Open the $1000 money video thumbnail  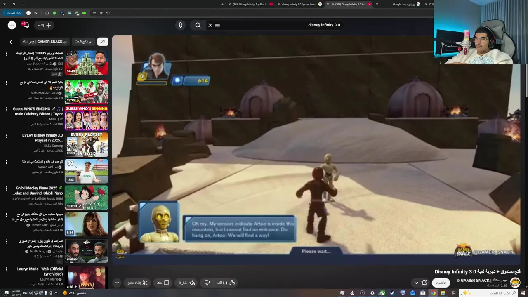(86, 63)
